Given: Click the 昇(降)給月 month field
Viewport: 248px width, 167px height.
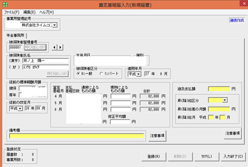Looking at the screenshot, I should 222,117.
